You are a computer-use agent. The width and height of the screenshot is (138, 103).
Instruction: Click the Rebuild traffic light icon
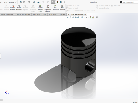tap(57, 2)
